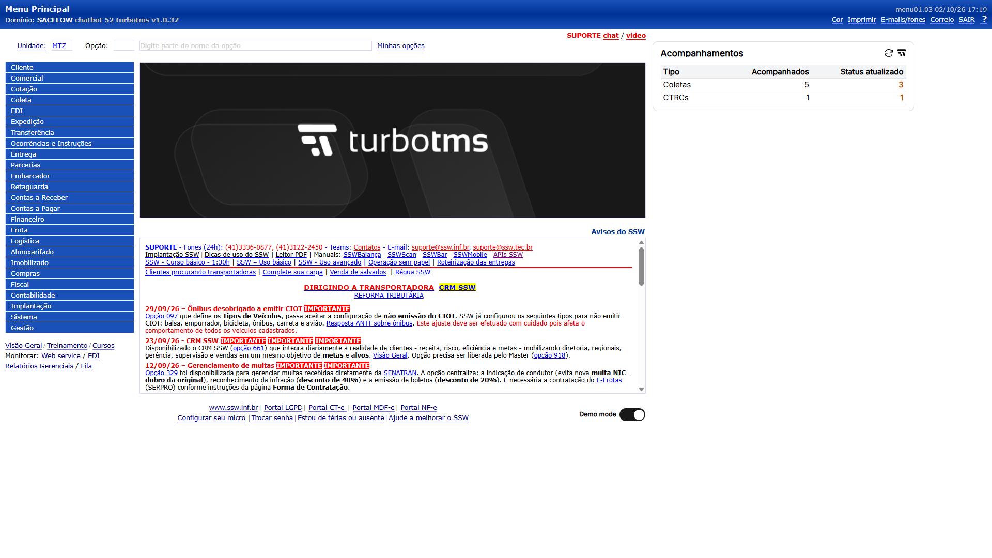Click the Web service monitor link

point(61,355)
